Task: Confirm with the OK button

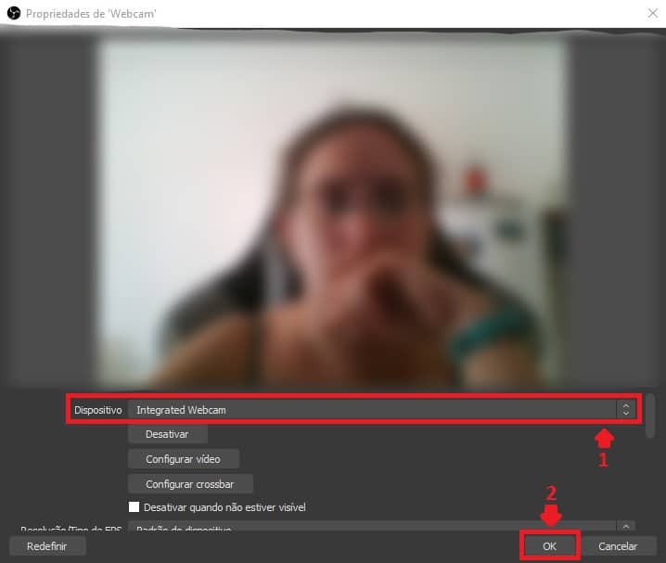Action: click(x=549, y=546)
